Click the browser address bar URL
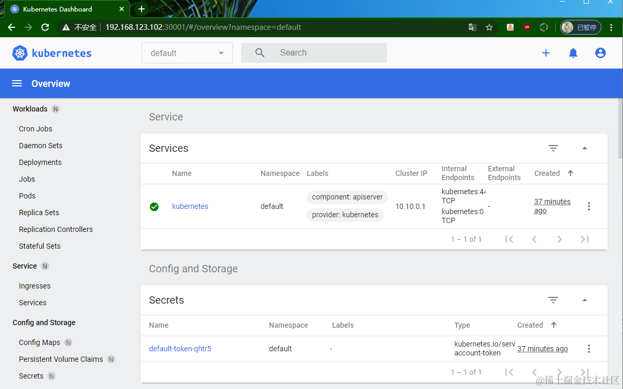Screen dimensions: 623x389 pyautogui.click(x=203, y=27)
